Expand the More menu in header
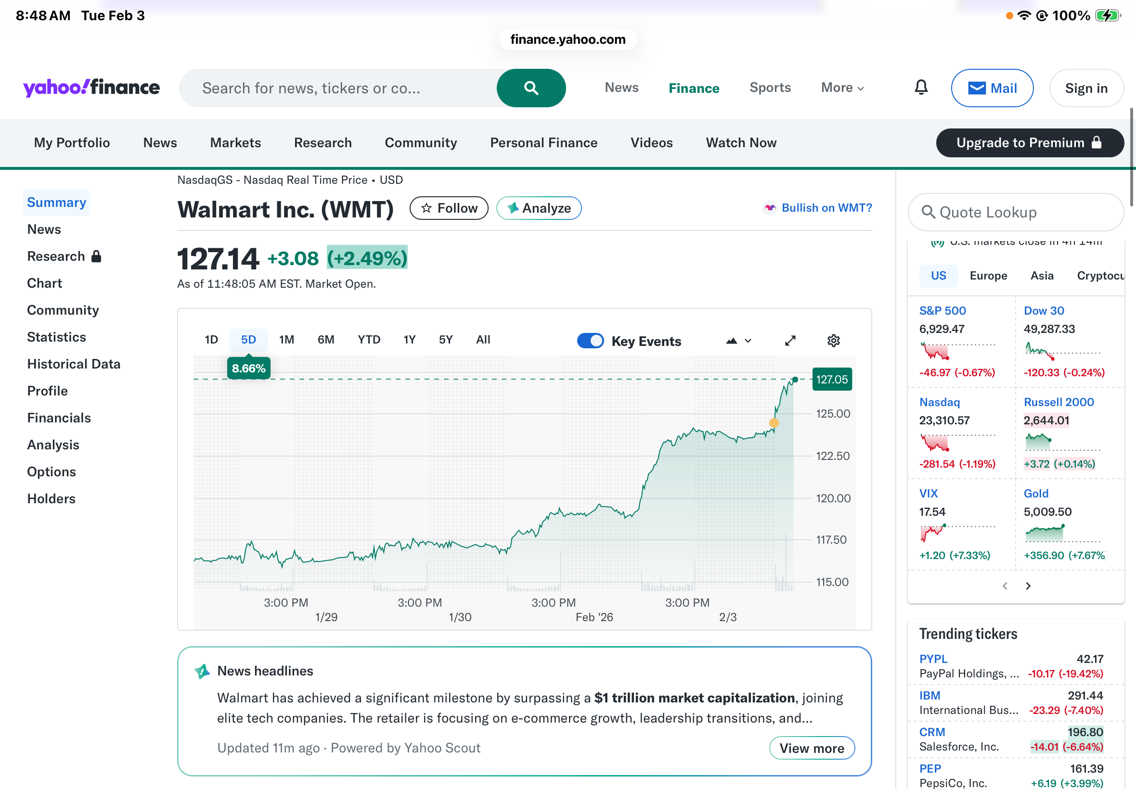This screenshot has height=789, width=1136. coord(842,88)
